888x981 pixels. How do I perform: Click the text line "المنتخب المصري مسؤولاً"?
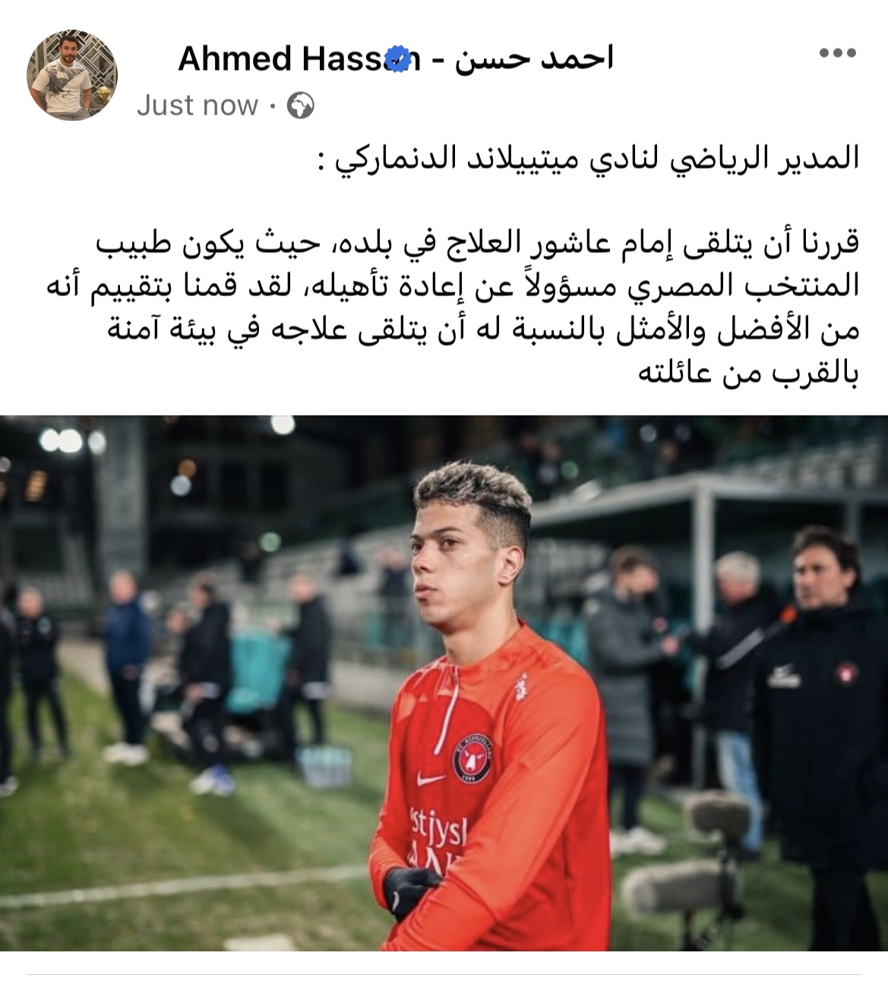[450, 285]
